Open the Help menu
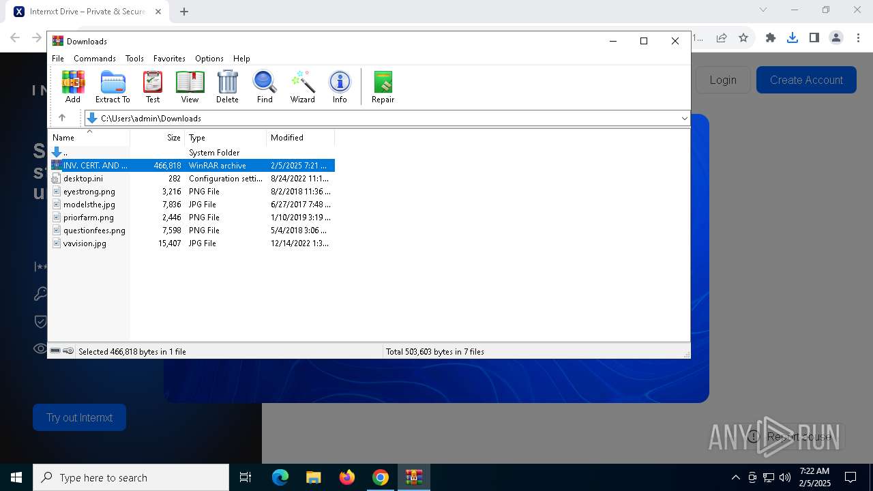The image size is (873, 491). (x=241, y=59)
